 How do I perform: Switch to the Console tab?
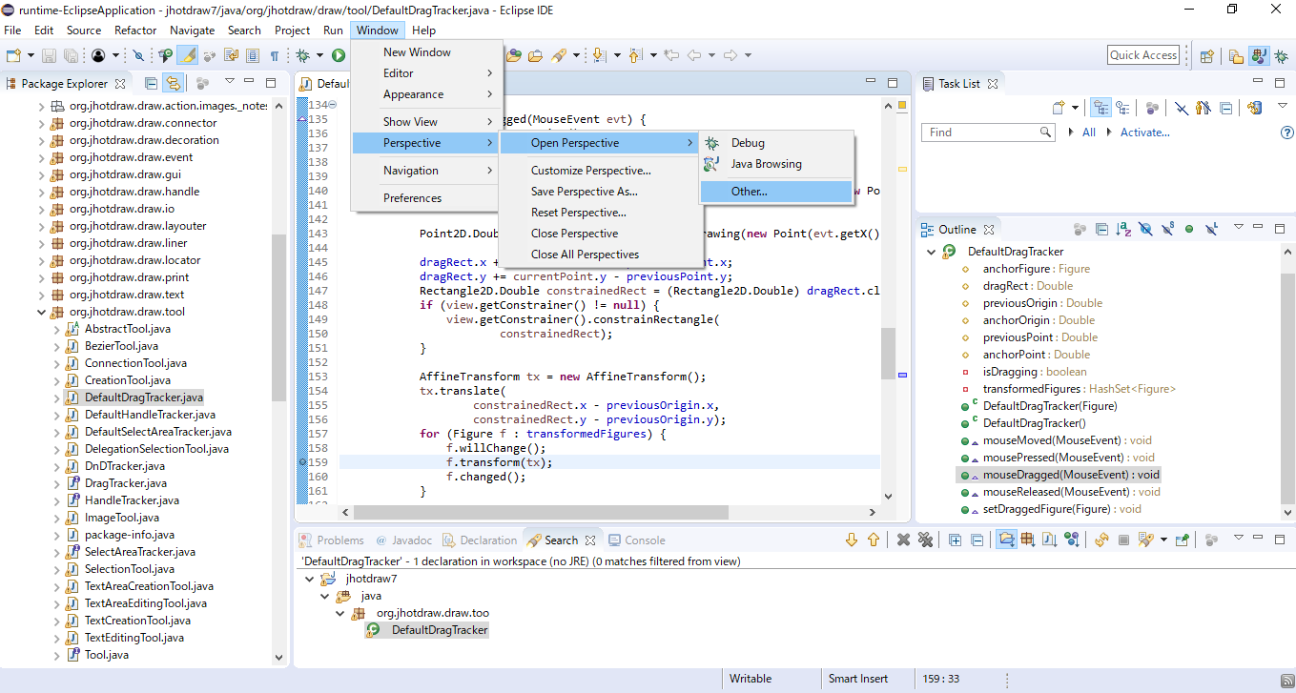pyautogui.click(x=636, y=540)
